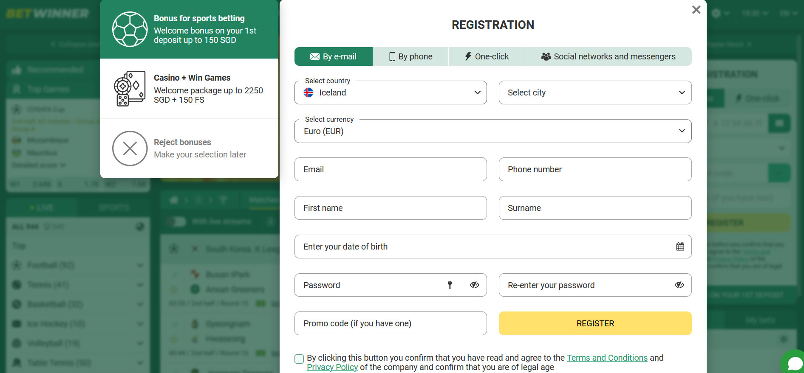Click the Iceland flag icon
Screen dimensions: 804x373
(309, 93)
